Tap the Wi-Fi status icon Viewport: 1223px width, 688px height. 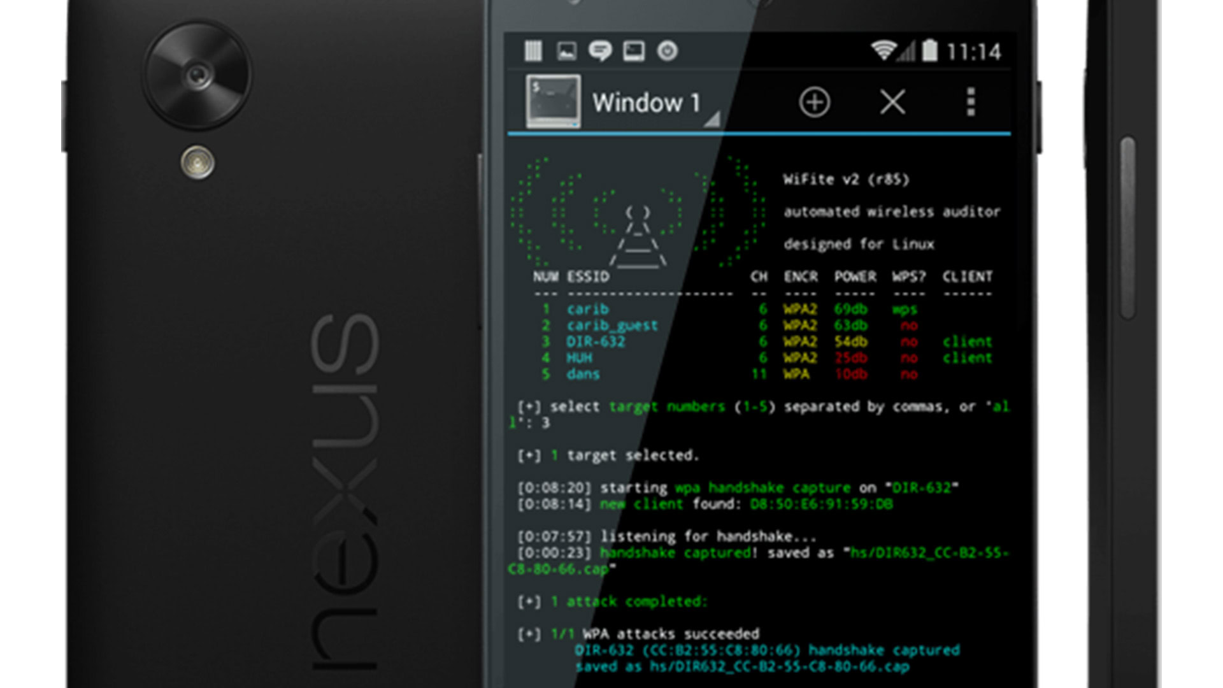(883, 50)
